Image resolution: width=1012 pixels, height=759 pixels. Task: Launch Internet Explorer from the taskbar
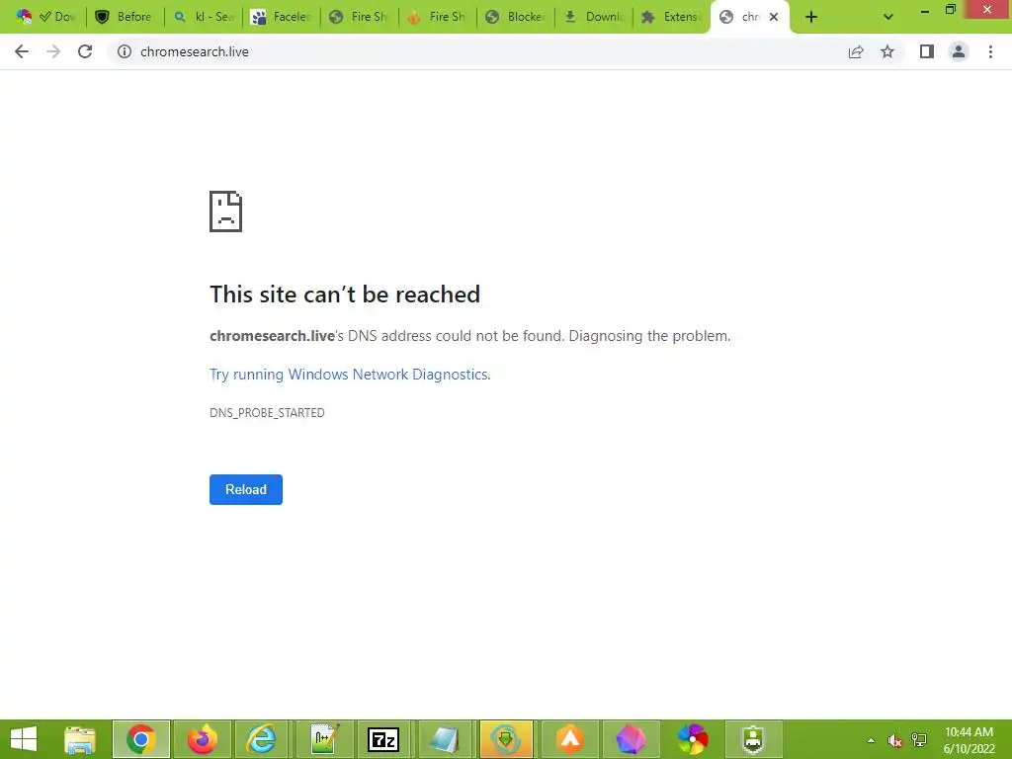point(262,739)
